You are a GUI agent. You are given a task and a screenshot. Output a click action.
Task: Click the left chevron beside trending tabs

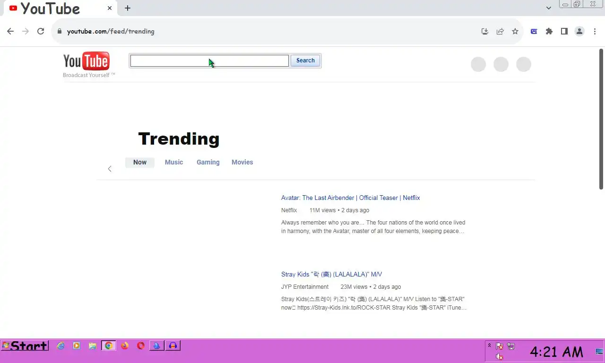pos(110,169)
